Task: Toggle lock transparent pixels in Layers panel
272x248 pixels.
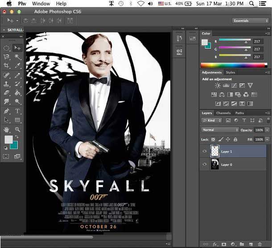Action: click(x=213, y=139)
